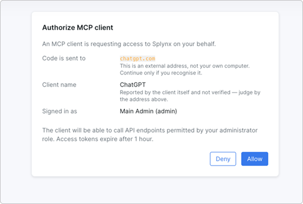Viewport: 303px width, 204px height.
Task: Click the 'Signed in as' label
Action: [60, 111]
